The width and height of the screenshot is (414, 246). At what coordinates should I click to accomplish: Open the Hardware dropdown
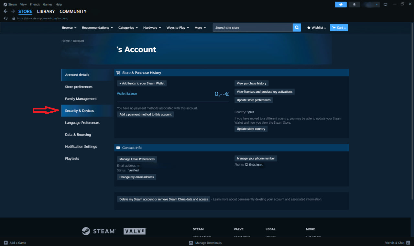coord(152,27)
